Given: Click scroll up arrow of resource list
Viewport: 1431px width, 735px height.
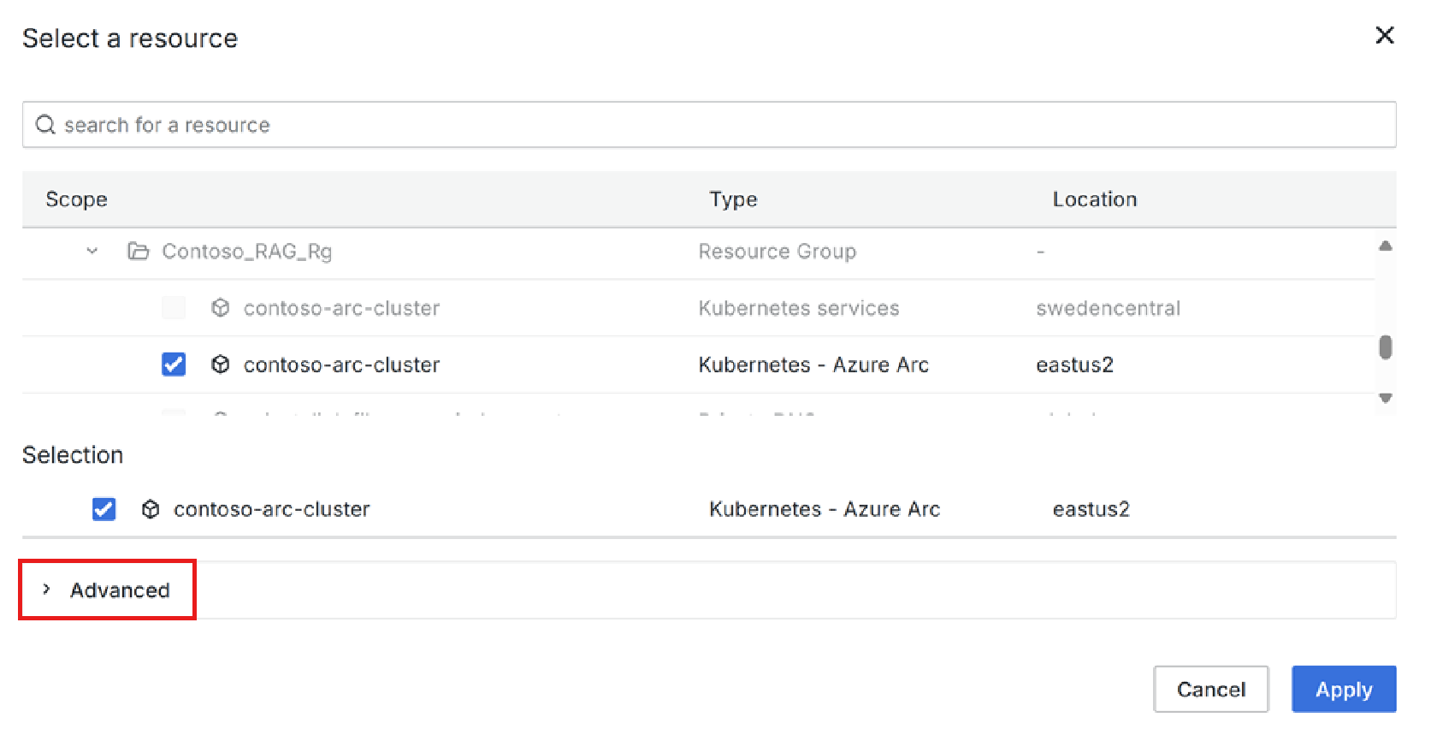Looking at the screenshot, I should pyautogui.click(x=1386, y=246).
